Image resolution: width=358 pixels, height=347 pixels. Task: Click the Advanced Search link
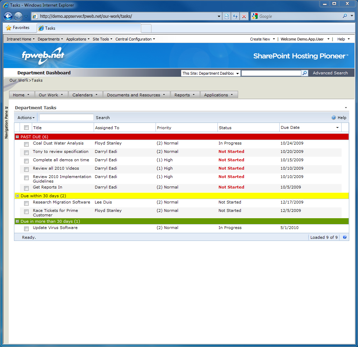tap(330, 73)
